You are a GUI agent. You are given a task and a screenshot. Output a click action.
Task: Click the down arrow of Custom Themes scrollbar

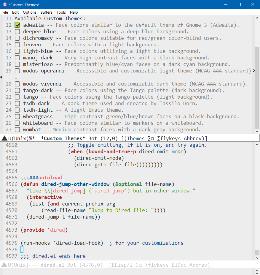point(257,132)
